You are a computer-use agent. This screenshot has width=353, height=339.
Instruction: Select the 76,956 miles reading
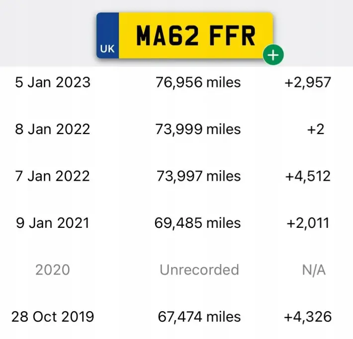pos(198,82)
